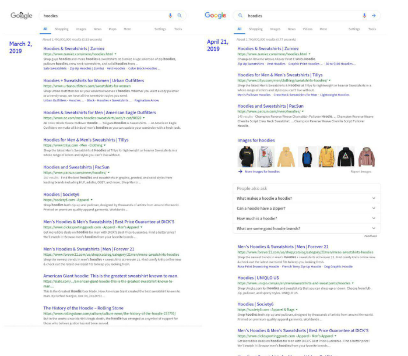The image size is (408, 356).
Task: Click the blue arrow submit icon in April search bar
Action: click(x=374, y=16)
